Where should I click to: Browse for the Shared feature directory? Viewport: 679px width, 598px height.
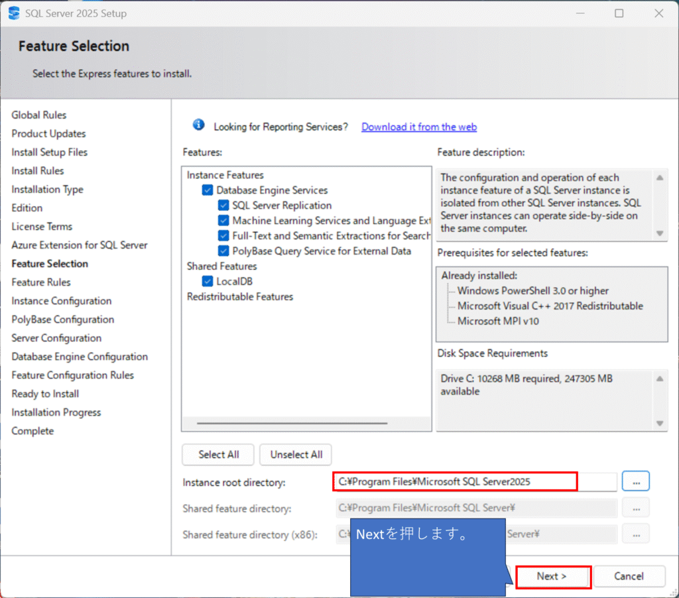coord(636,508)
